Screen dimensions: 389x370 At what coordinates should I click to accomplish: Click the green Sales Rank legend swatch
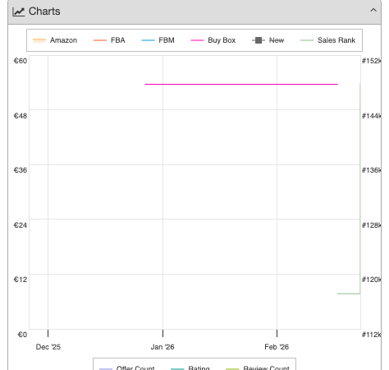point(307,40)
